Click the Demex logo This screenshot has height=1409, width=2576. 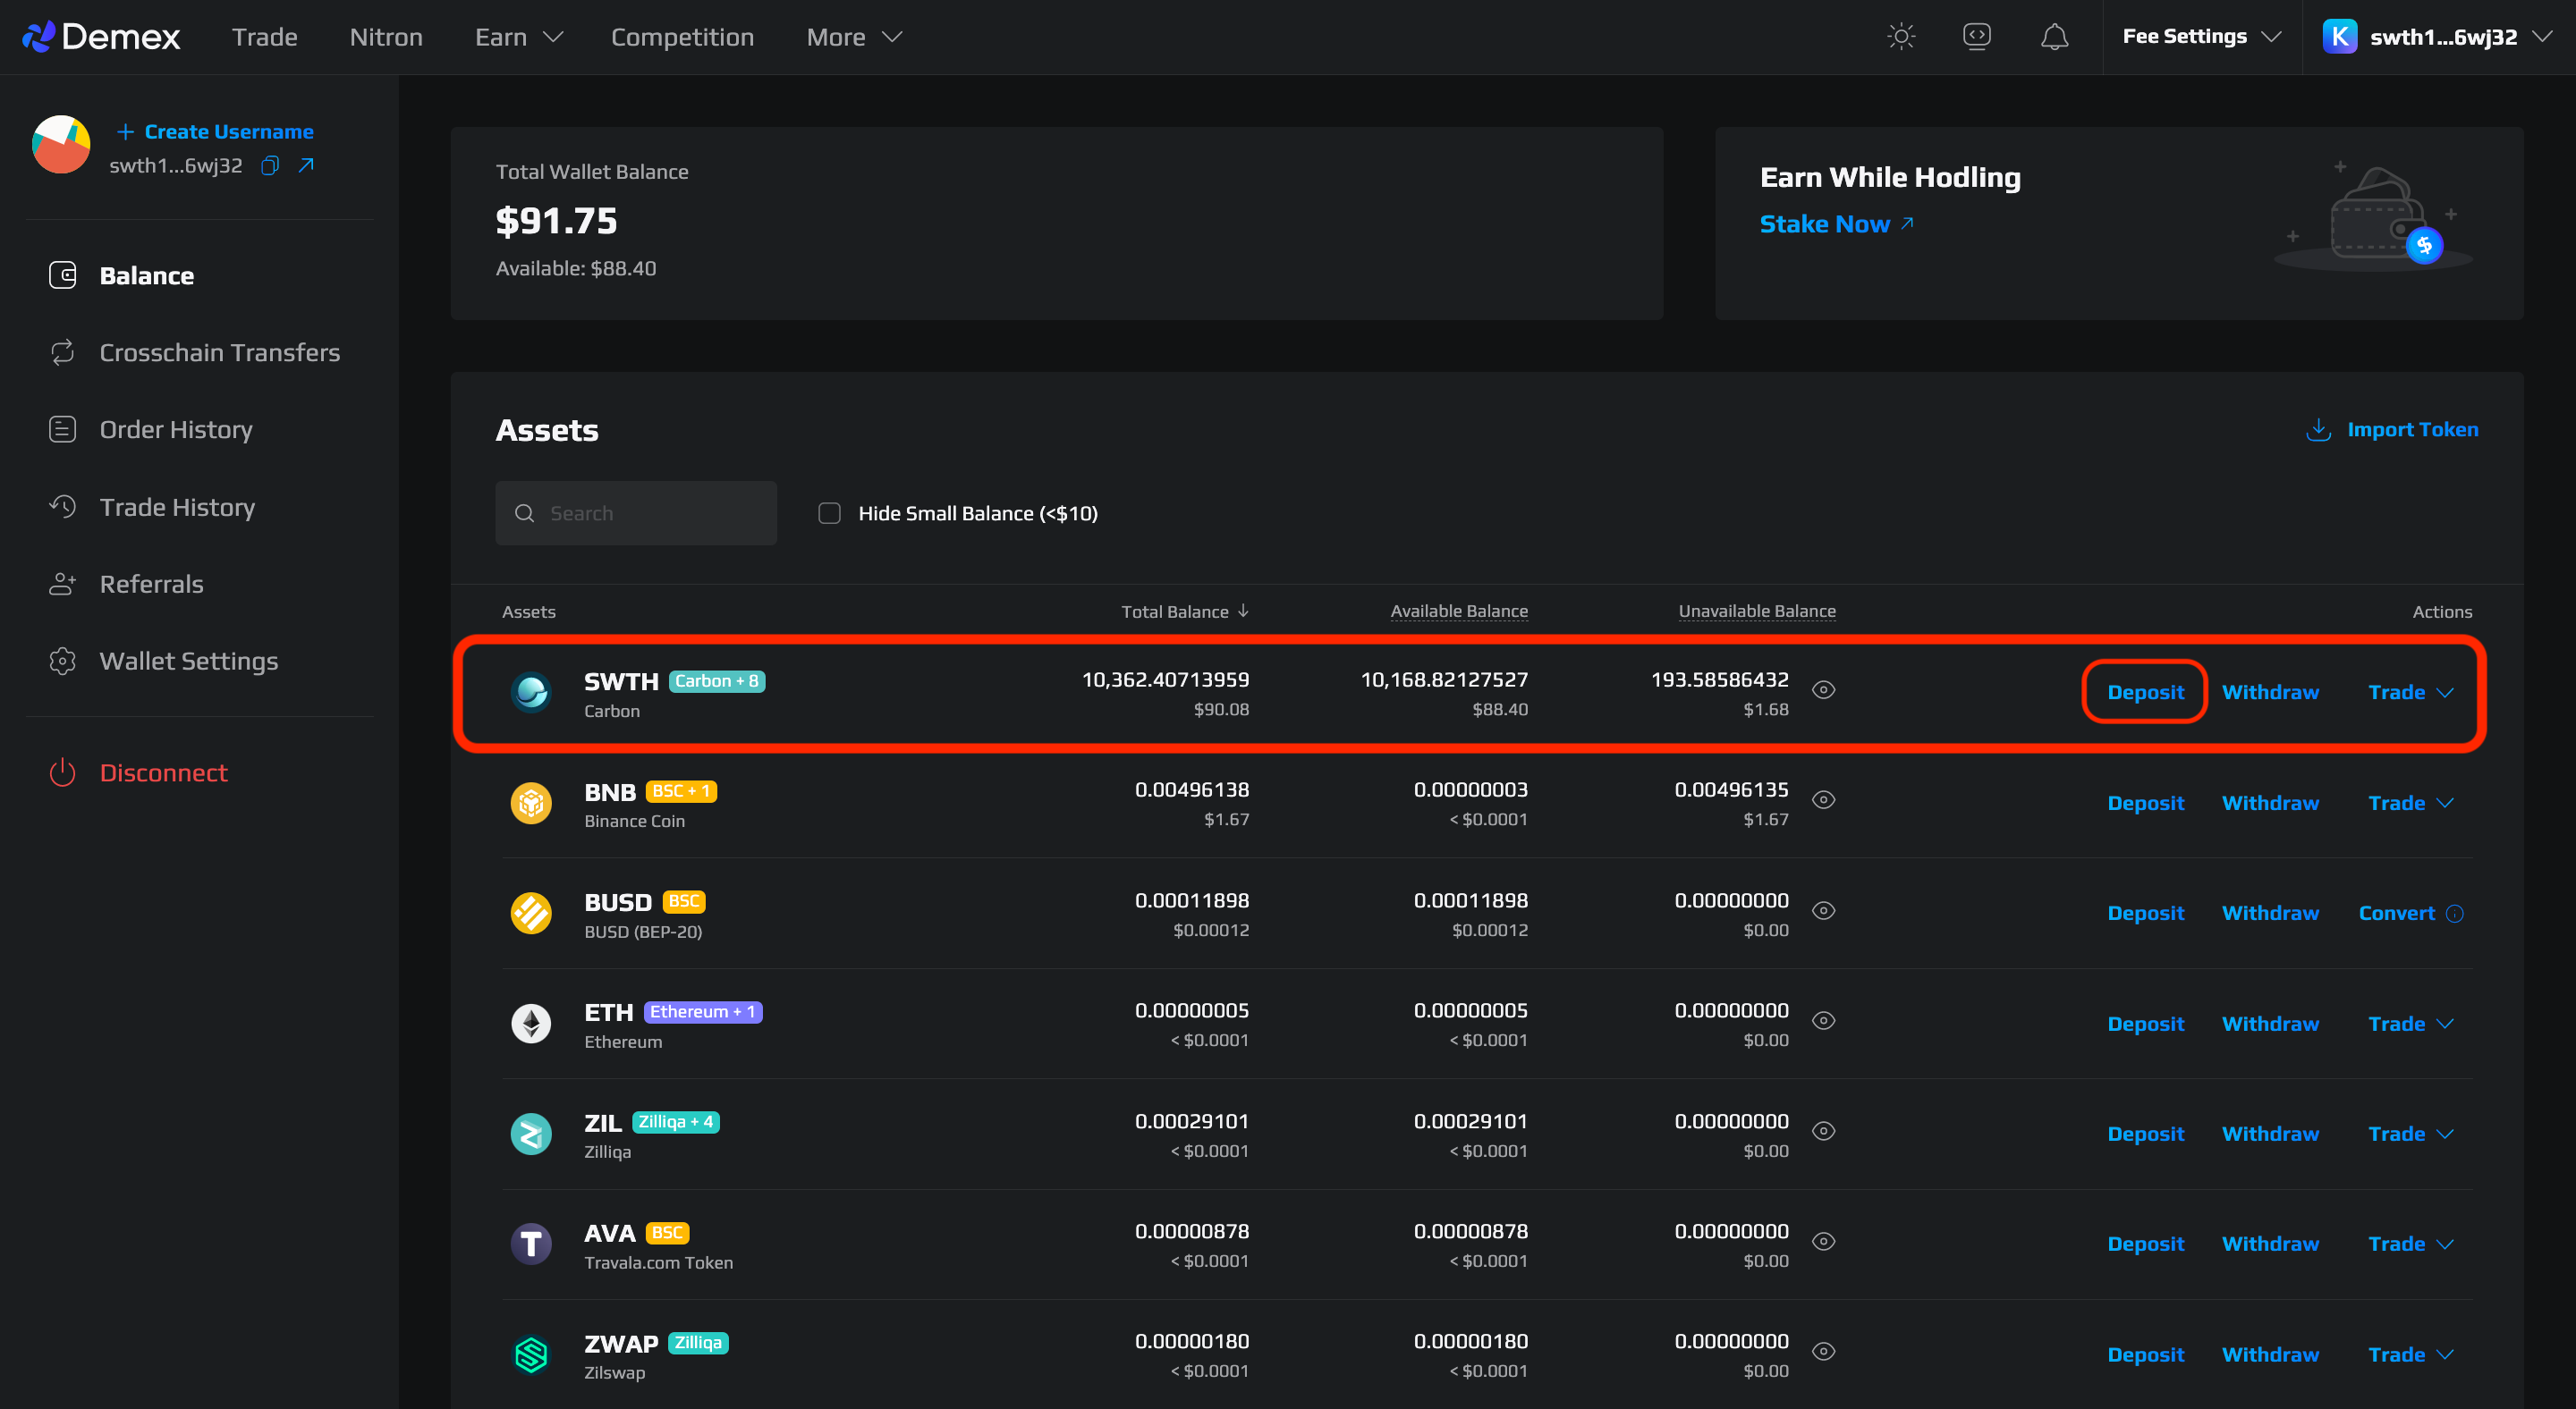pos(101,37)
